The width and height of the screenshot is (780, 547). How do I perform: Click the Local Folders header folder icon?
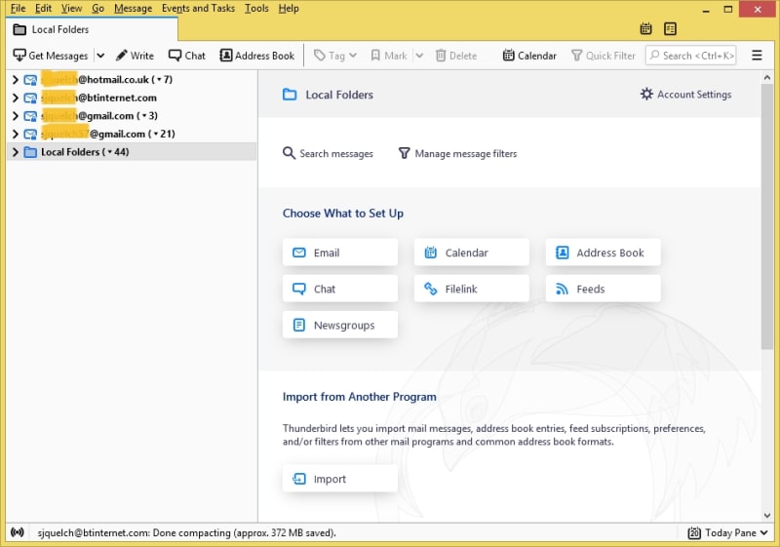[290, 94]
